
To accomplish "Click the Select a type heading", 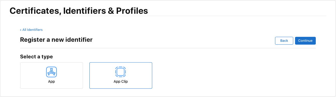I will (x=36, y=57).
